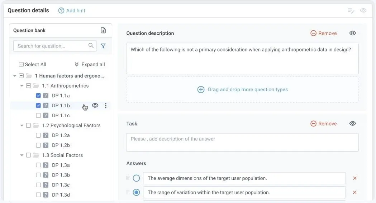Check the DP 1.3c checkbox
The width and height of the screenshot is (376, 203).
tap(38, 185)
